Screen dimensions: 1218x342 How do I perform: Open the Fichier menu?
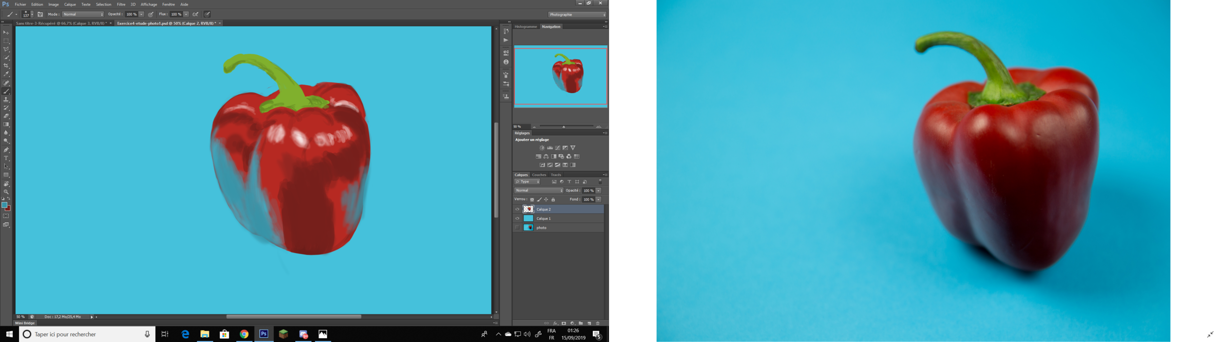[x=20, y=4]
